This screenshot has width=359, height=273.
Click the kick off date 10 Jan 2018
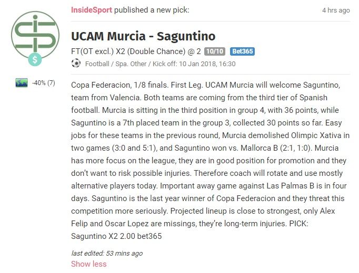click(x=197, y=64)
